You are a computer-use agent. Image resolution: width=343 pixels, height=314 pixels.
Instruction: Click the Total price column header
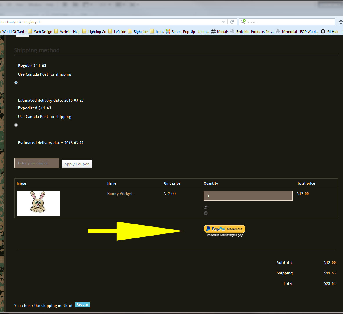click(306, 183)
